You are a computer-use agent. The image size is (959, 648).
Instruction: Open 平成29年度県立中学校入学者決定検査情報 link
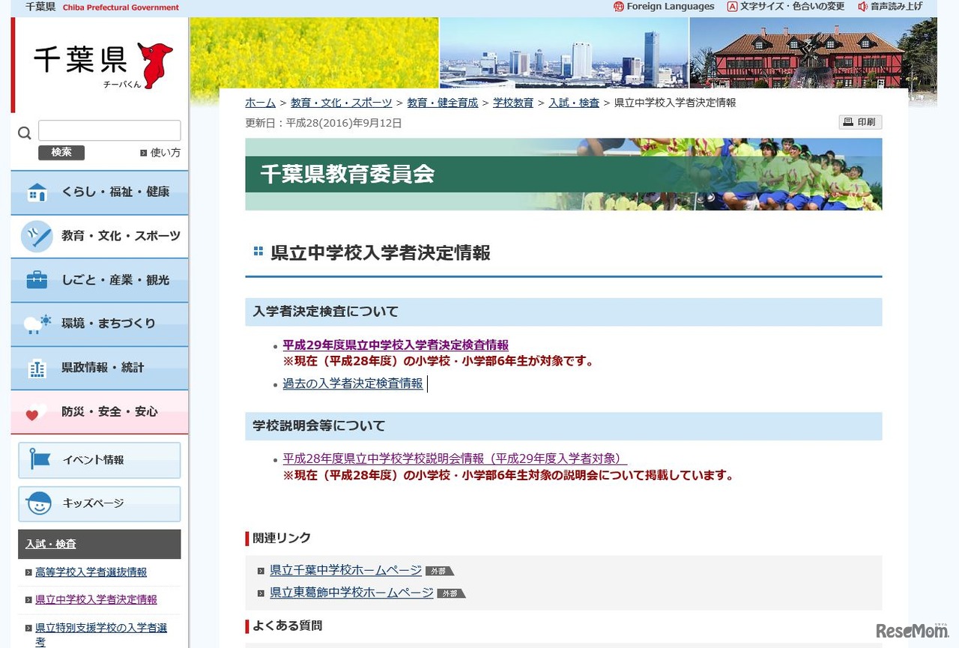(x=395, y=345)
